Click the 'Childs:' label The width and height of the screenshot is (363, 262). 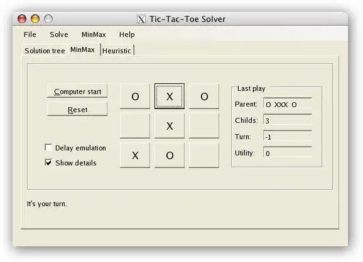pyautogui.click(x=246, y=120)
